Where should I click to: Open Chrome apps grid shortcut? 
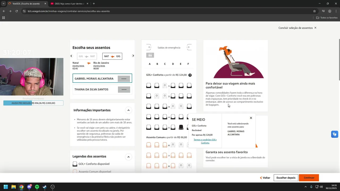[x=3, y=18]
